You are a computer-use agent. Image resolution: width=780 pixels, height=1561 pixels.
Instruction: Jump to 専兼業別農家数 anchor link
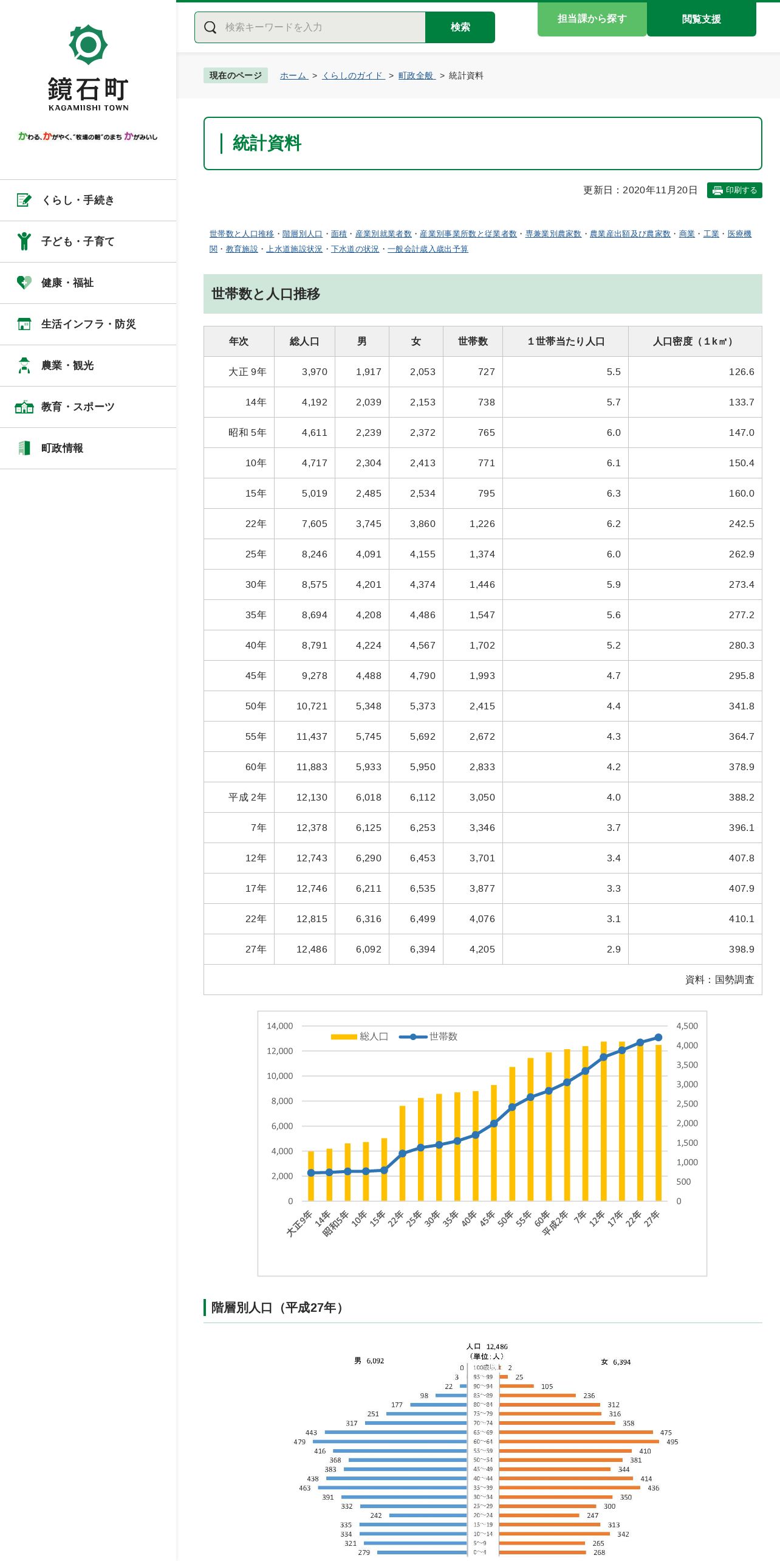point(553,233)
